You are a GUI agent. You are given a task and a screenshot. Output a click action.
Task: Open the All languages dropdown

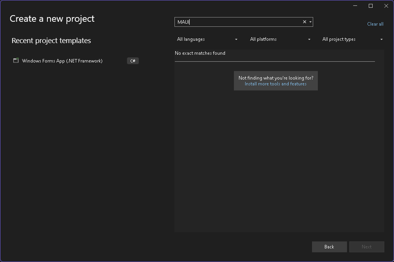click(x=207, y=39)
